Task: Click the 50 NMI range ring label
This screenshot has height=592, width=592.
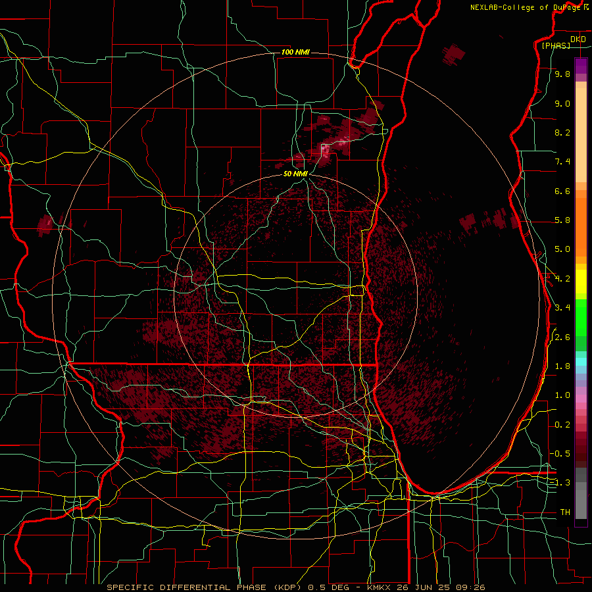Action: pos(295,174)
